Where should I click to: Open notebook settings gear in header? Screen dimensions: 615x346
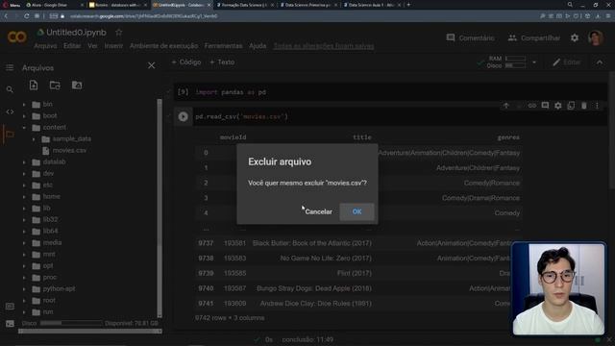click(575, 37)
